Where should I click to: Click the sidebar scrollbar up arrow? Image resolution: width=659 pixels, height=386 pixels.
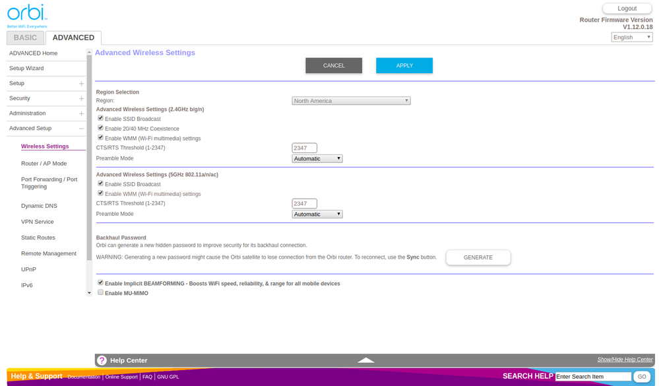click(89, 52)
